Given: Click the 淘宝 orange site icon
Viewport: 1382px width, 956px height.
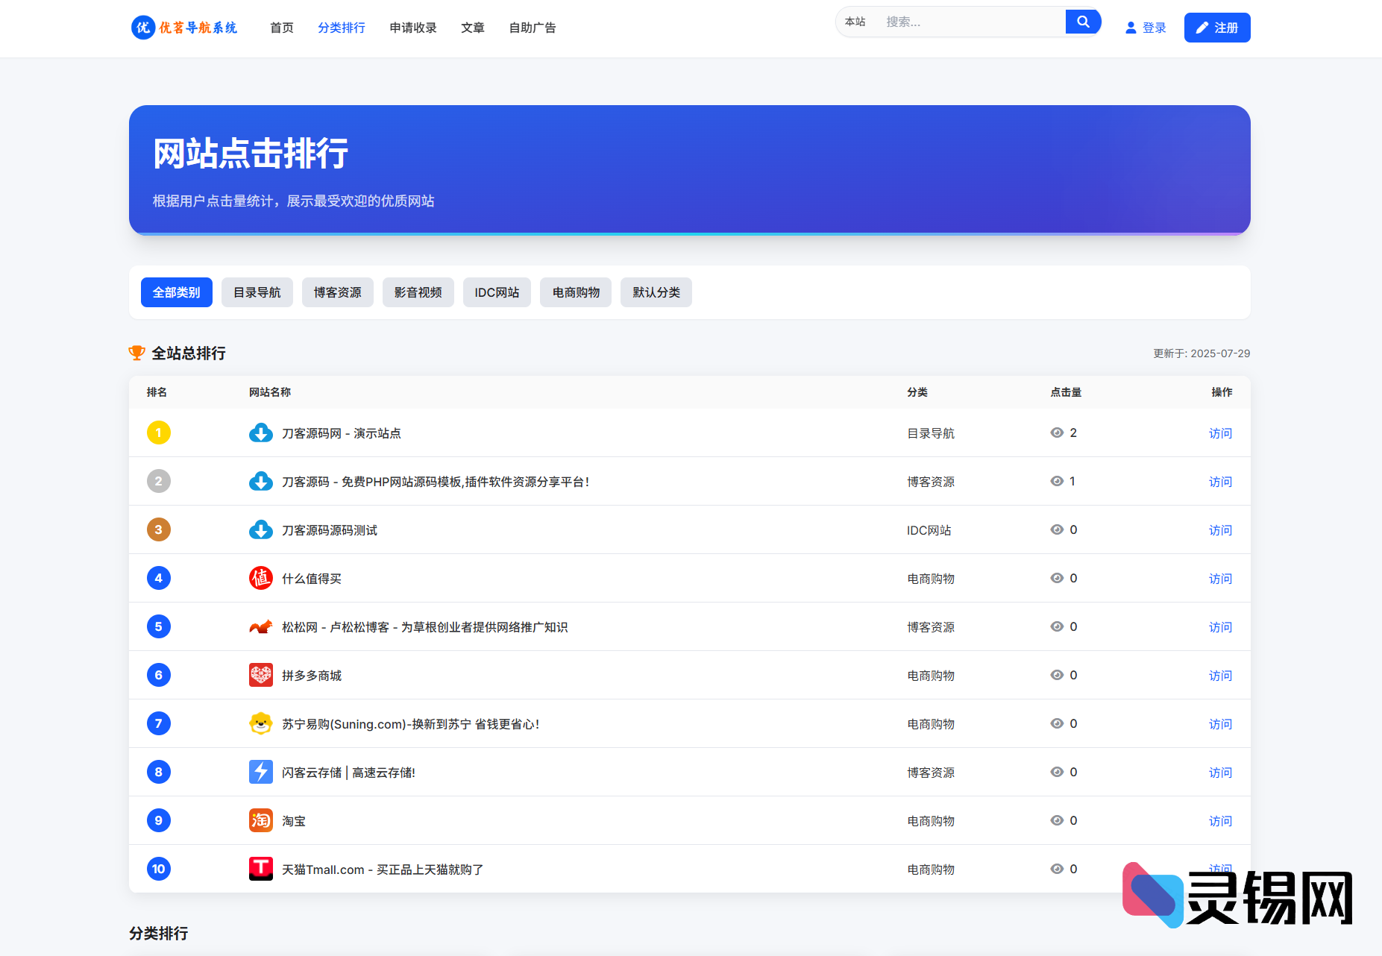Looking at the screenshot, I should 260,820.
